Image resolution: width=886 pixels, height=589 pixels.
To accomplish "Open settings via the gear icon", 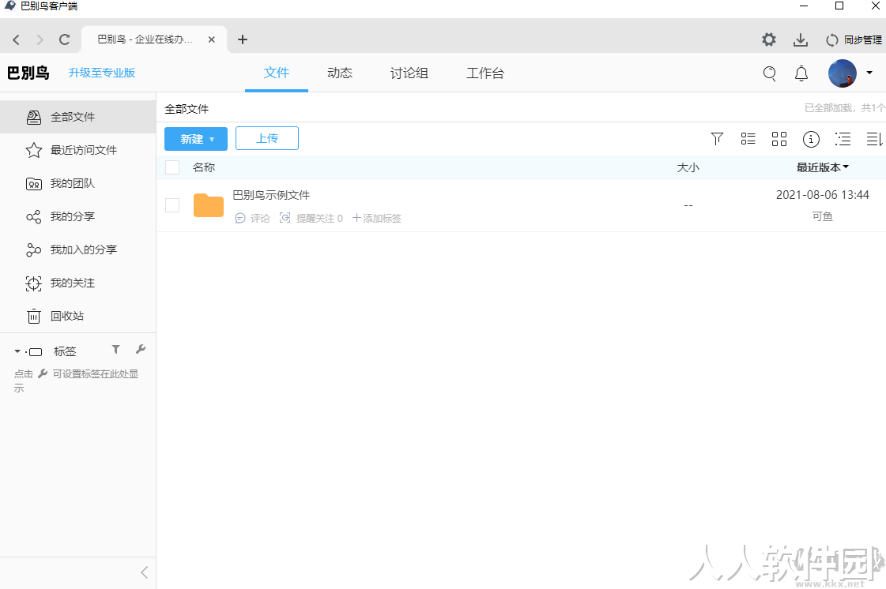I will tap(768, 39).
